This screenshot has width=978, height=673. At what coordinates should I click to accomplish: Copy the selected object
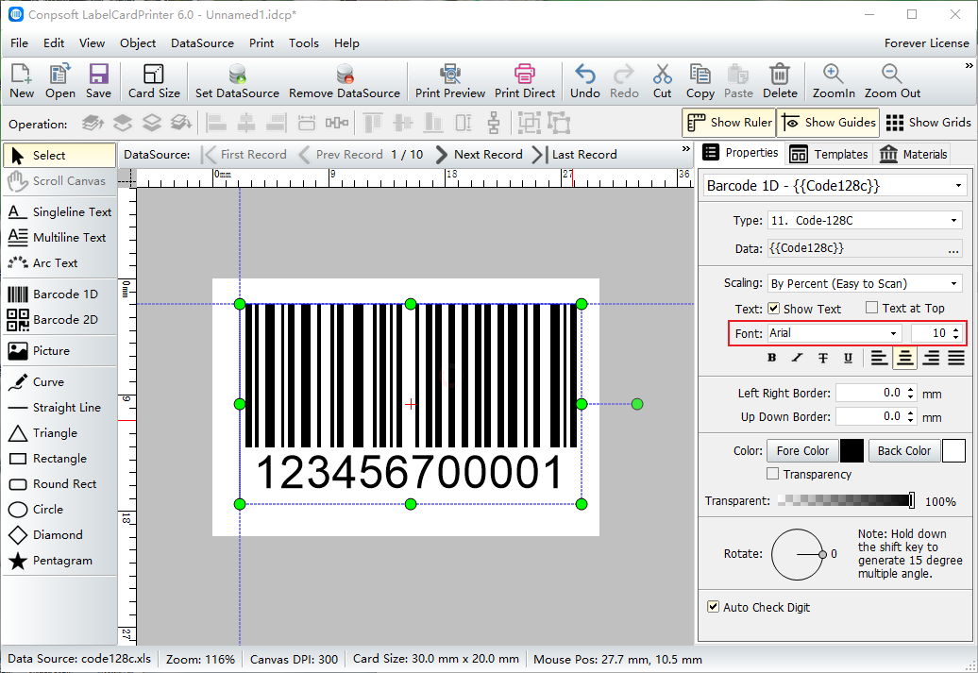[700, 81]
